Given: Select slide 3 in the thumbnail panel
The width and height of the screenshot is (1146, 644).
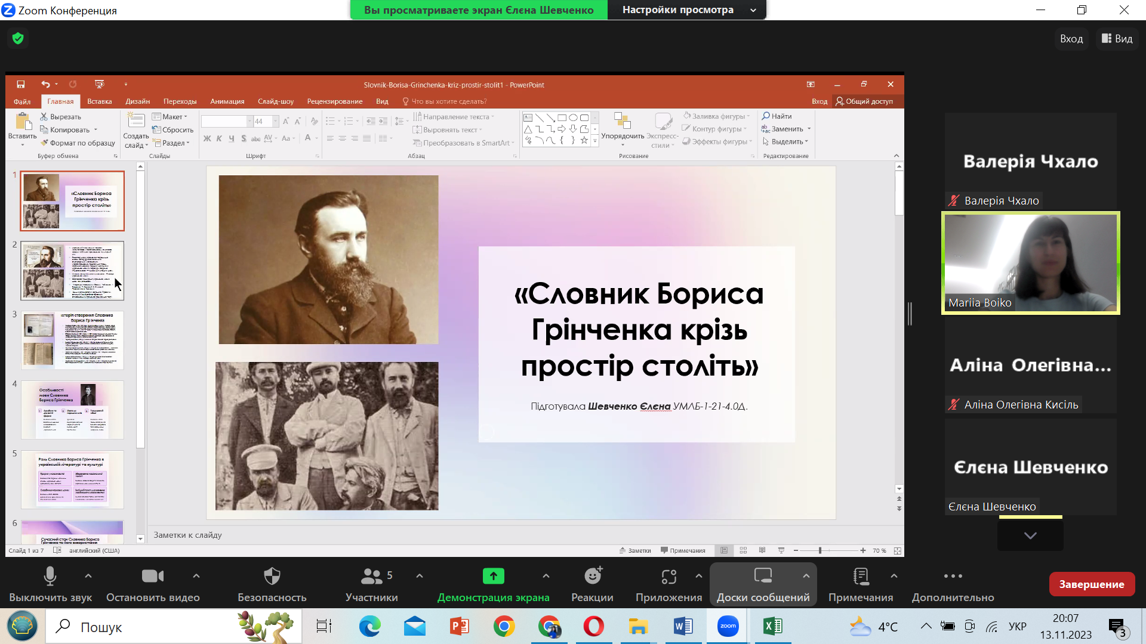Looking at the screenshot, I should click(x=72, y=340).
